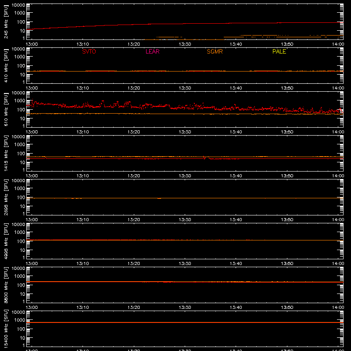
Task: Click 13:20 tick under the 8800 MHz plot
Action: click(x=134, y=308)
